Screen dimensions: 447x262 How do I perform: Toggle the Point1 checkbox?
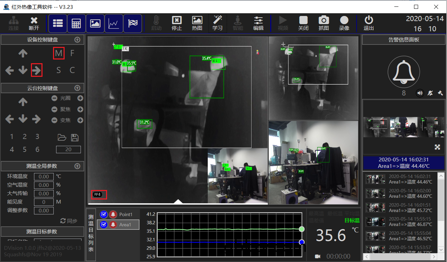(104, 214)
